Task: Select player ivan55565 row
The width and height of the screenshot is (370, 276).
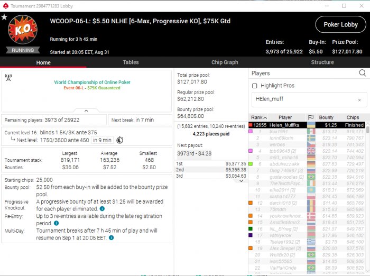Action: coord(307,261)
